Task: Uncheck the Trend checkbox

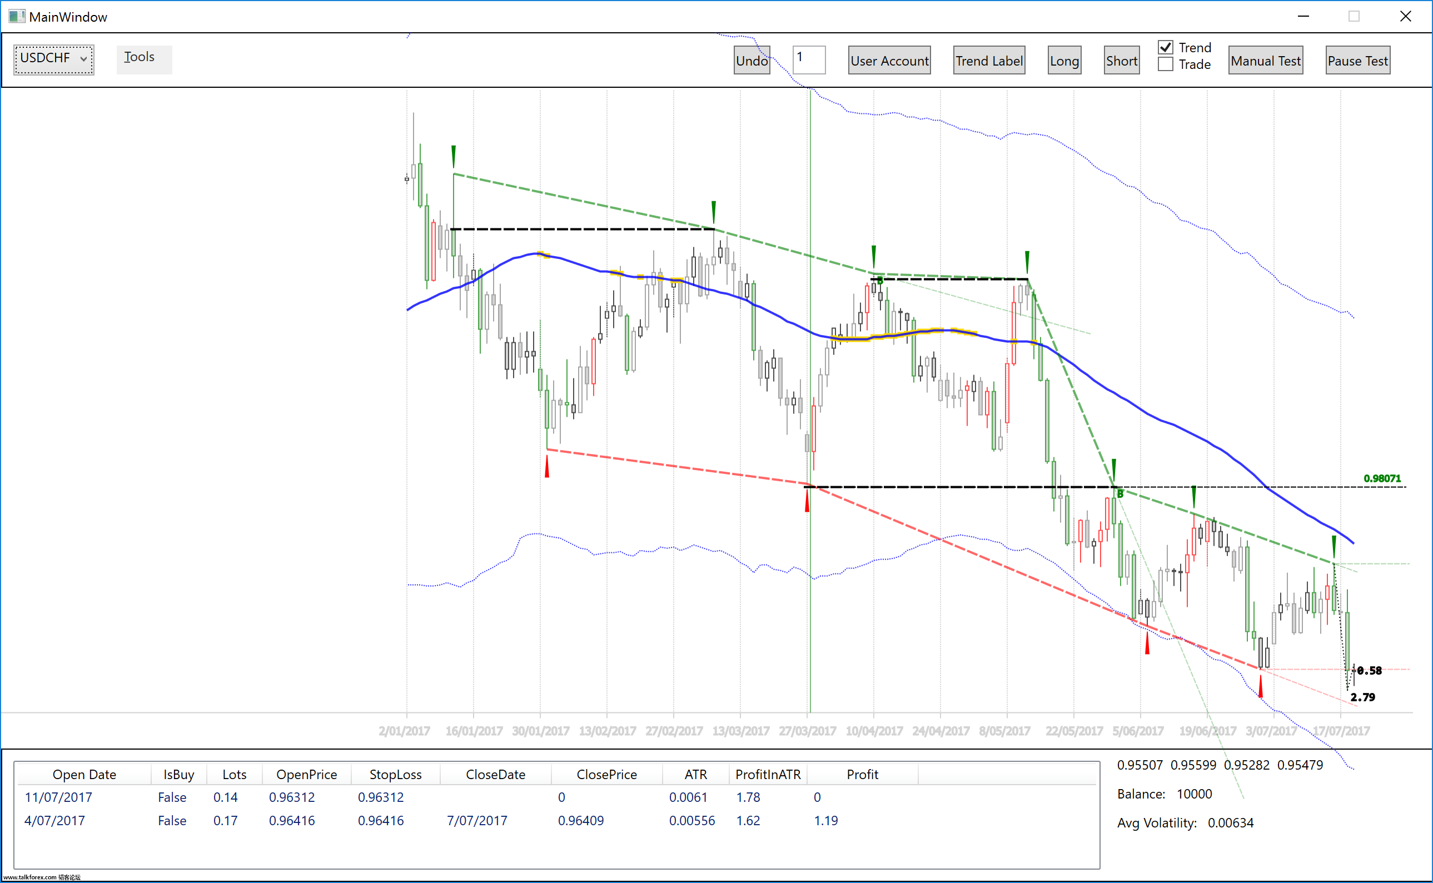Action: (1166, 47)
